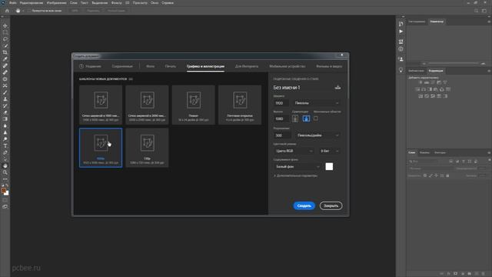492x277 pixels.
Task: Select the Horizontal Type tool
Action: [x=5, y=145]
